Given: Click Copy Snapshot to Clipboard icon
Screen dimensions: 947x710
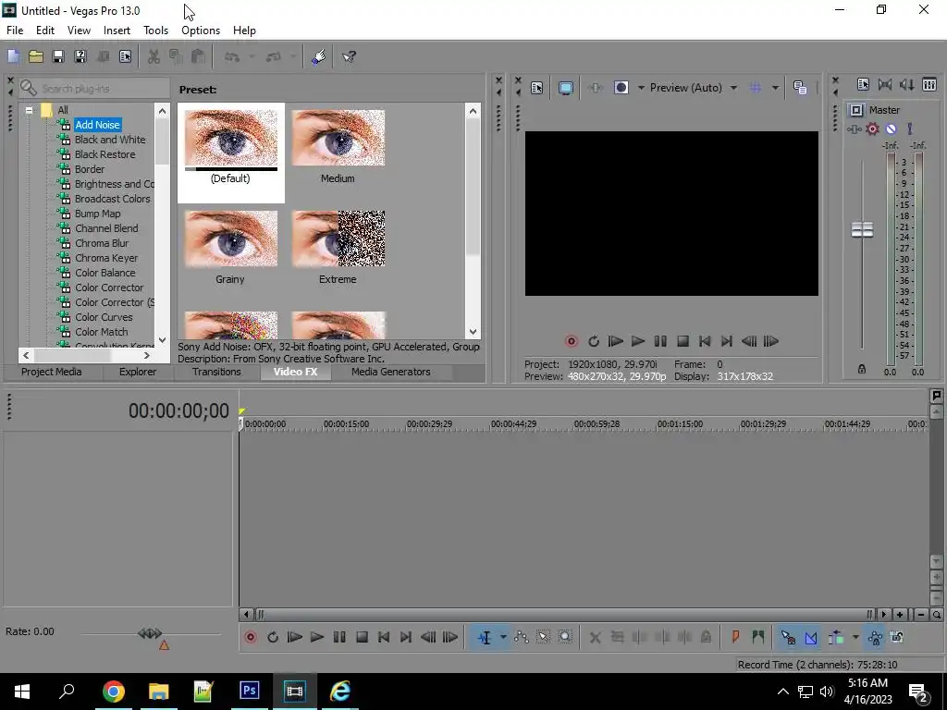Looking at the screenshot, I should point(800,88).
